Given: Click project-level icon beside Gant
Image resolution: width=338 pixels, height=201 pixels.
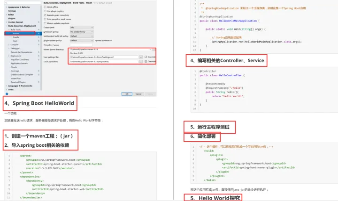Looking at the screenshot, I should point(38,41).
